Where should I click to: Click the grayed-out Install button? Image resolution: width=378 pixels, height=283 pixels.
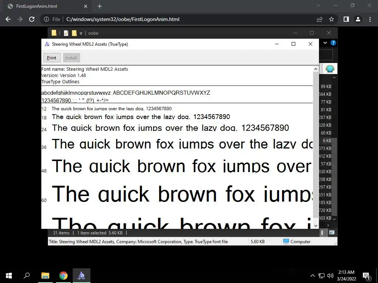[x=71, y=58]
